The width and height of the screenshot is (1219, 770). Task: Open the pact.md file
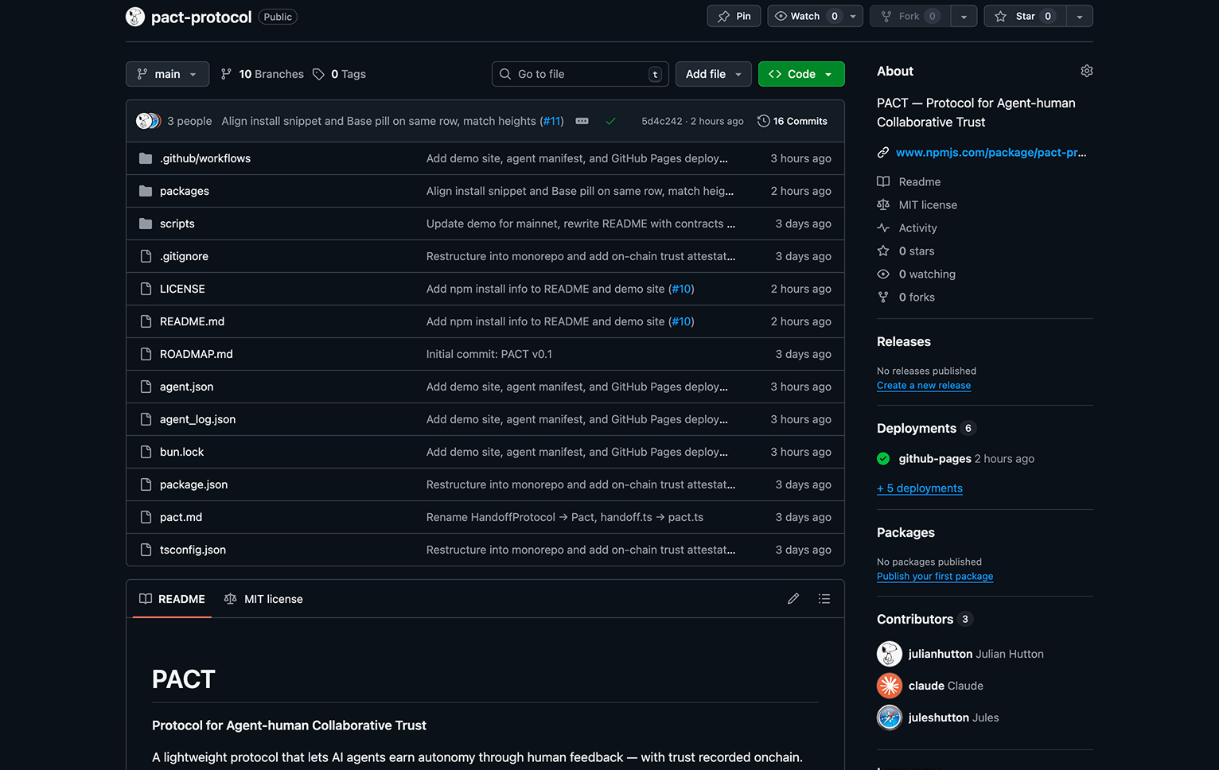pos(181,517)
